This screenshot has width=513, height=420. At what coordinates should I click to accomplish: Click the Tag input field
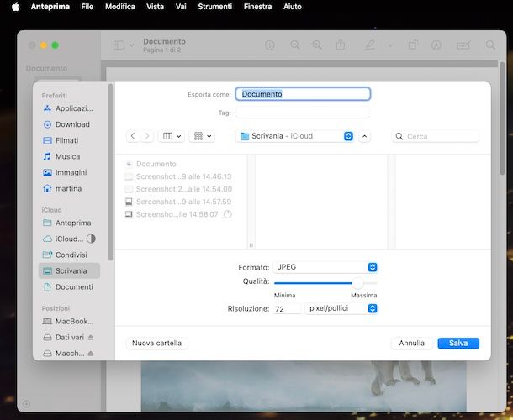click(x=303, y=113)
